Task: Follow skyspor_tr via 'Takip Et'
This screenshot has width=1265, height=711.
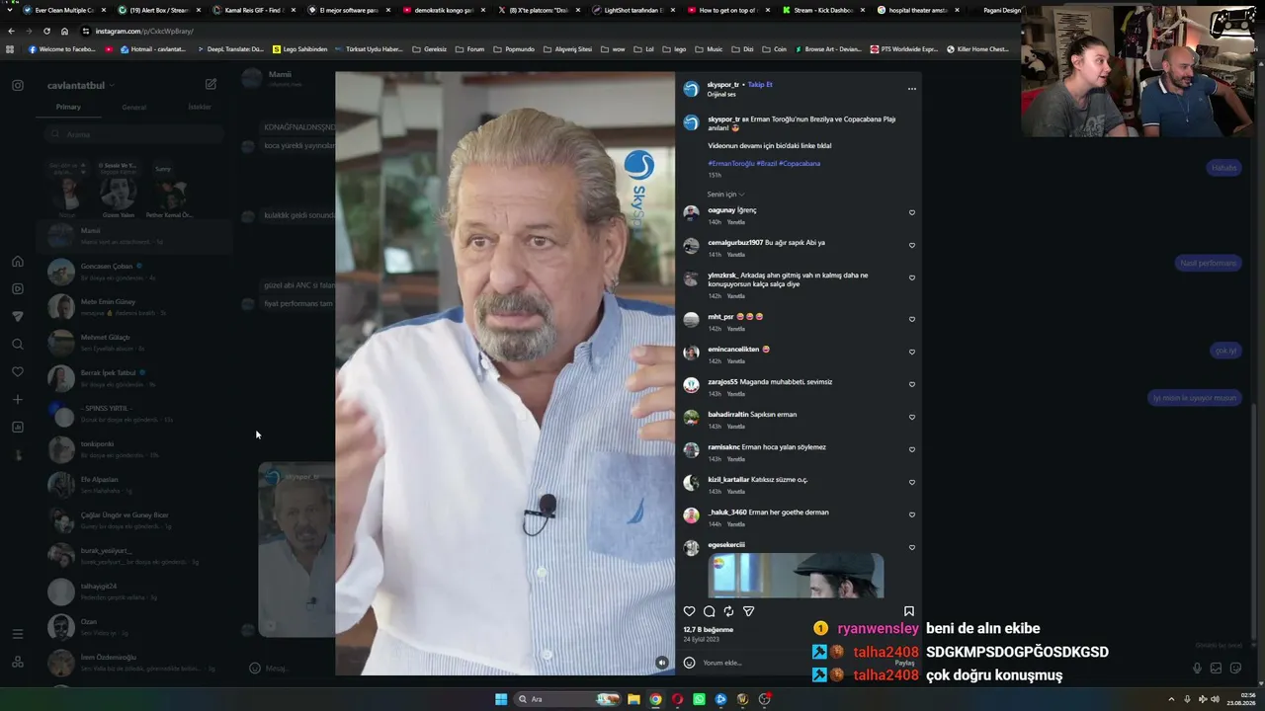Action: click(760, 85)
